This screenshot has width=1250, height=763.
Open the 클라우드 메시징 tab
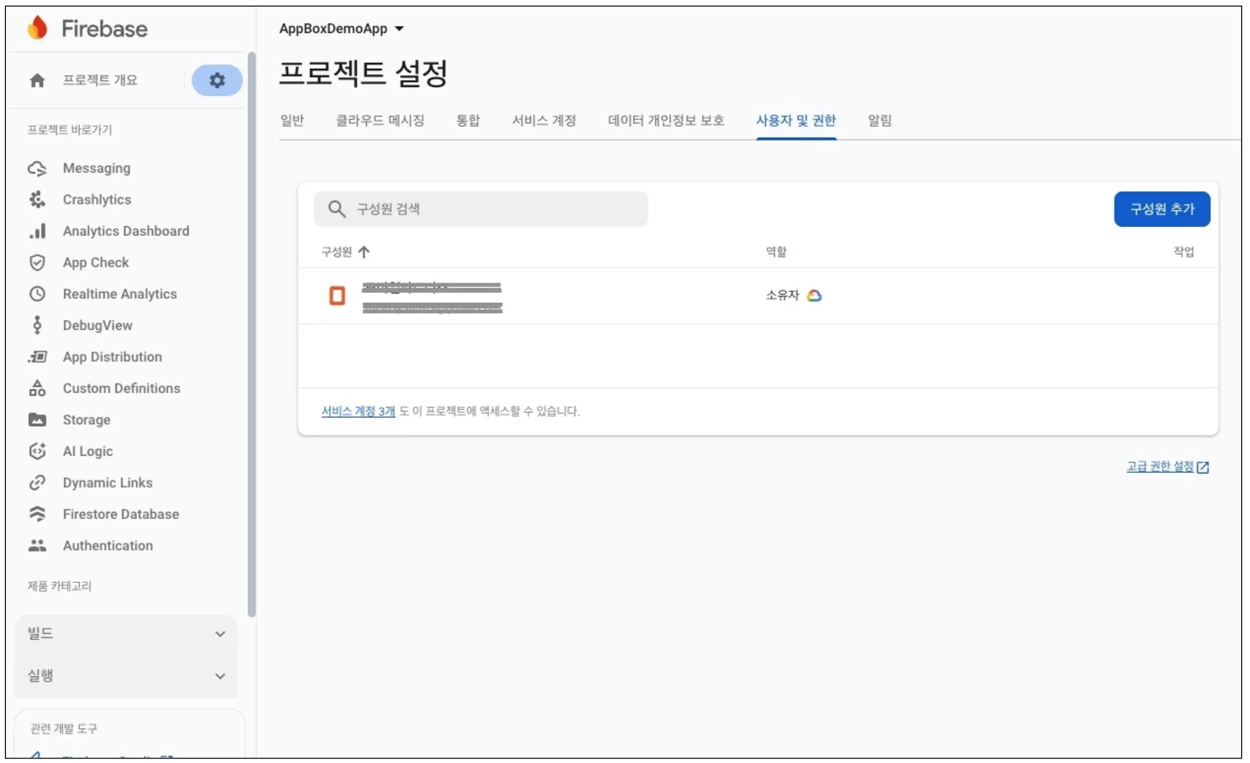[x=380, y=121]
